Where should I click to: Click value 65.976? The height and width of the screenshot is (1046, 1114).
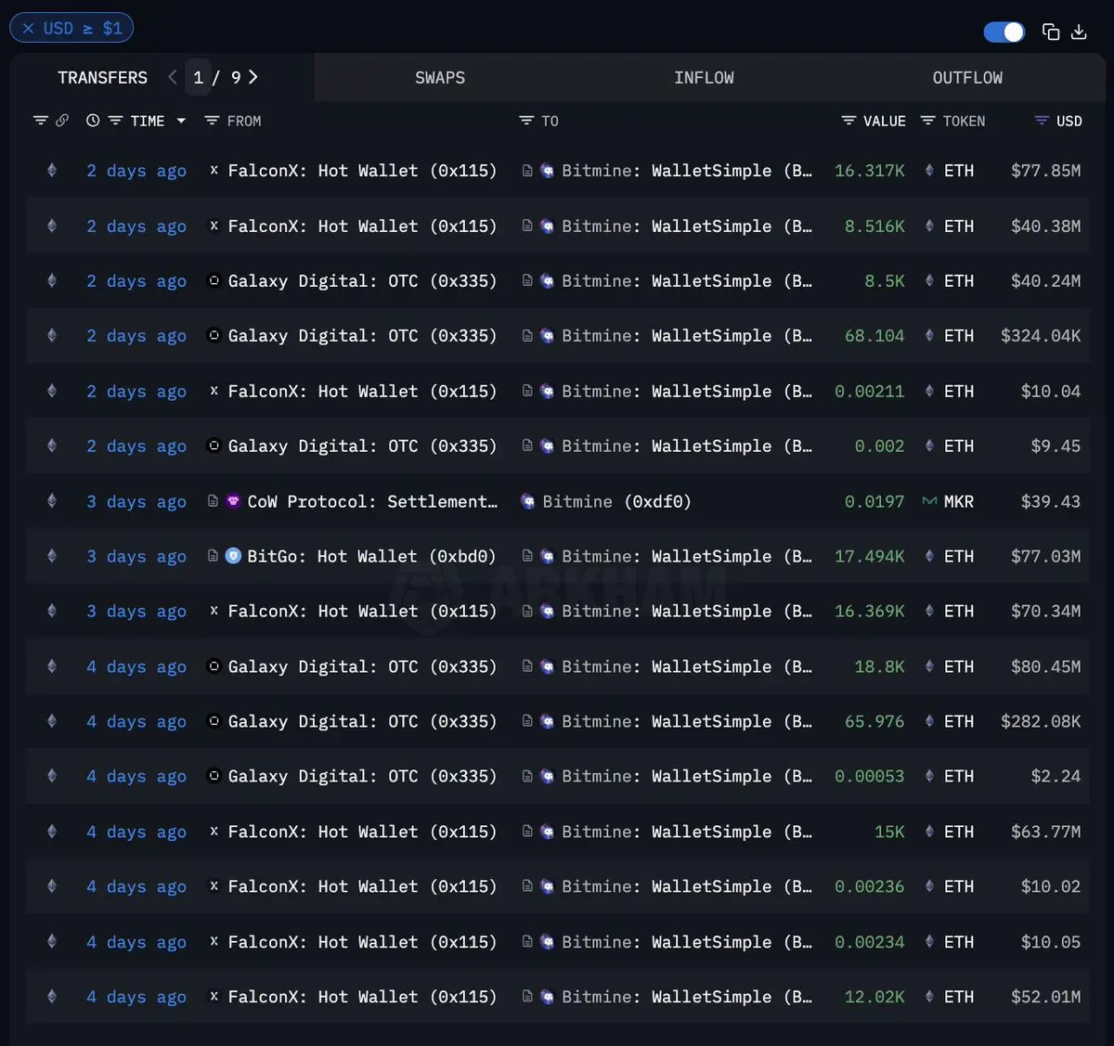(874, 721)
